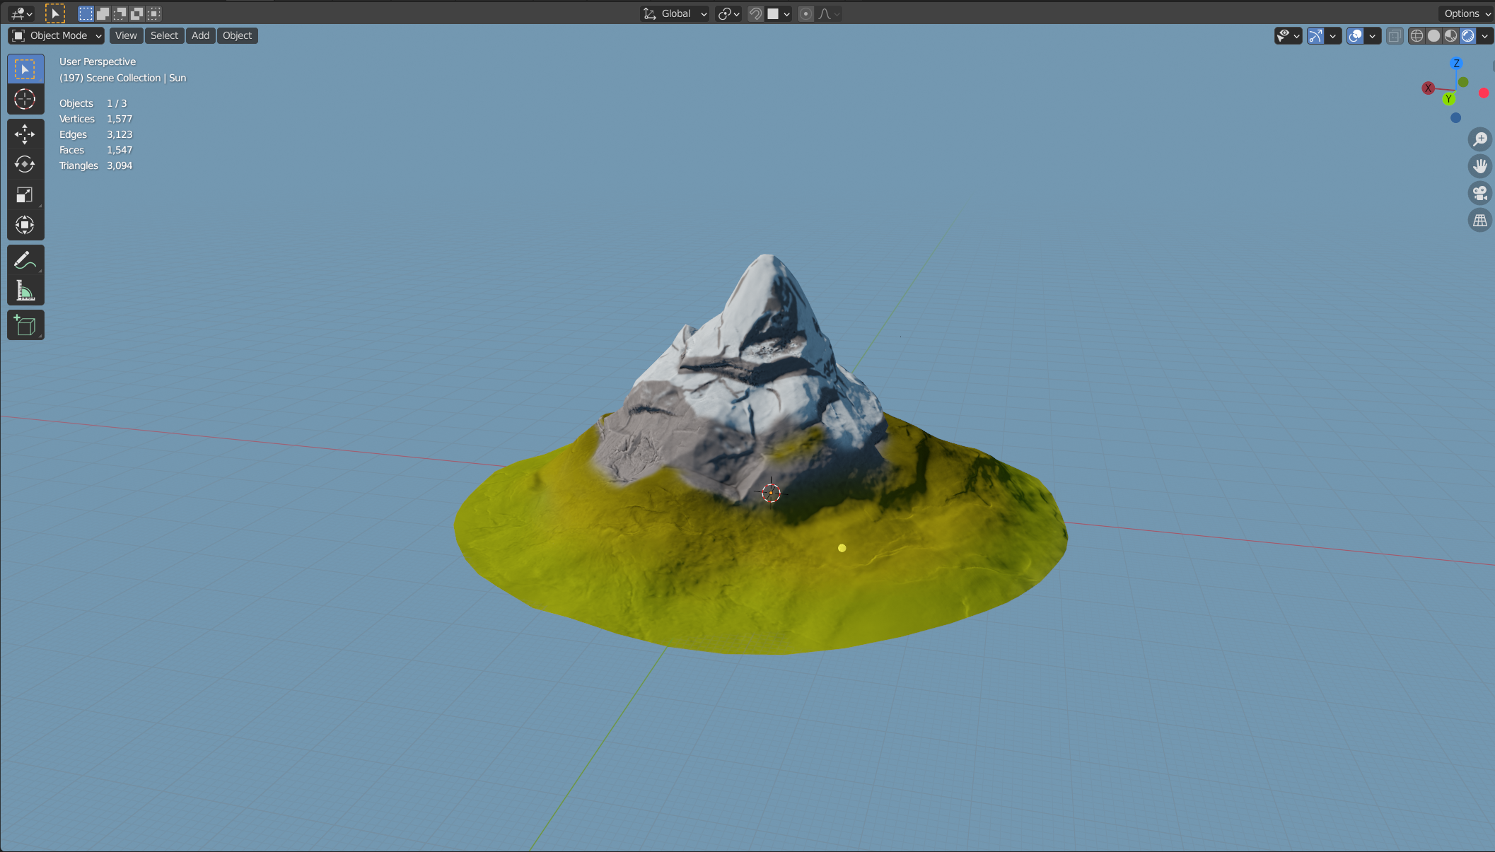Select the Measure tool
Viewport: 1495px width, 852px height.
pyautogui.click(x=25, y=291)
